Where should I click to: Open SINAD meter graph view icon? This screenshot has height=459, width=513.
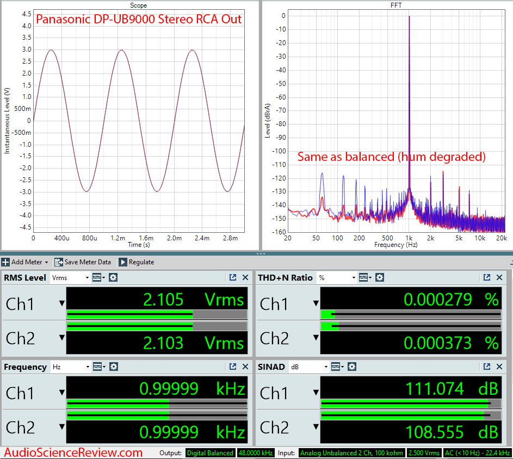tap(337, 367)
